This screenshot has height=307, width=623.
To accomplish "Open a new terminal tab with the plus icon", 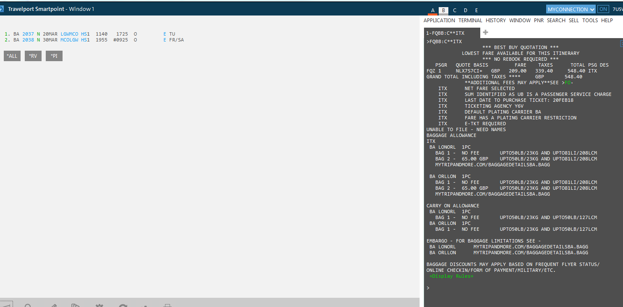I will 485,33.
